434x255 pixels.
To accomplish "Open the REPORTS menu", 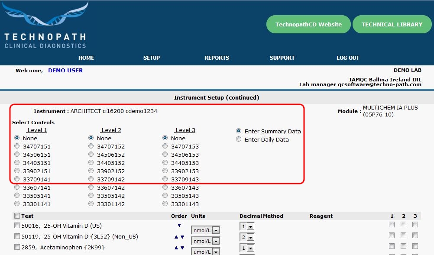I will 217,58.
